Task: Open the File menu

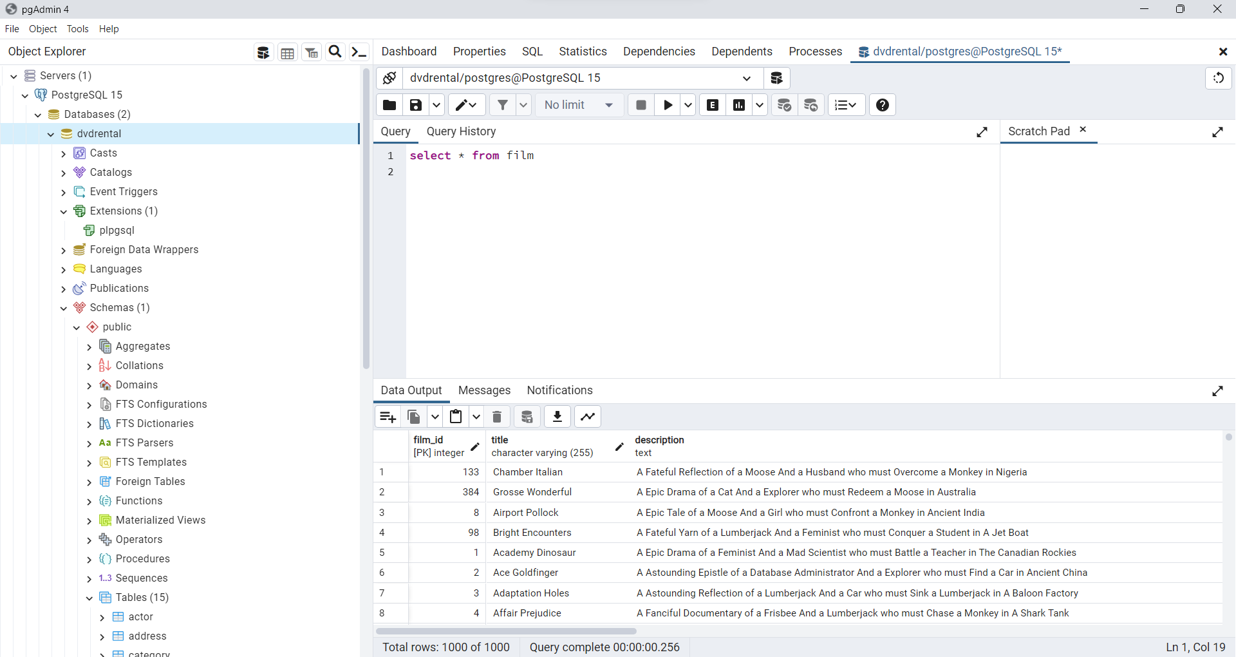Action: point(12,29)
